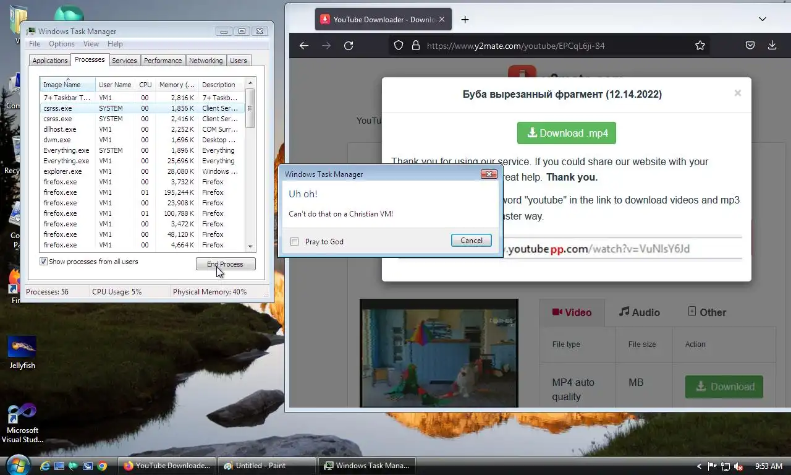This screenshot has width=791, height=475.
Task: Open Task Manager View menu
Action: pos(91,44)
